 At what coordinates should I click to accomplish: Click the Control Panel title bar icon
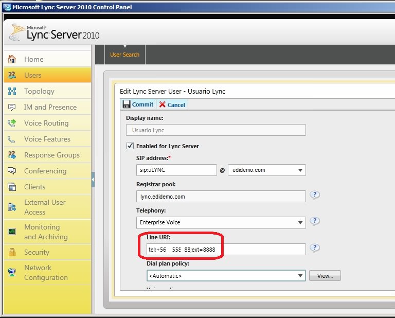click(x=7, y=7)
